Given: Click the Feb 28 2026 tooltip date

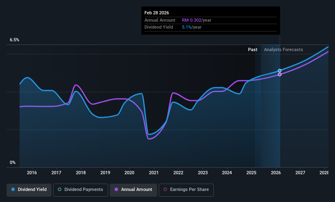Looking at the screenshot, I should pos(157,13).
